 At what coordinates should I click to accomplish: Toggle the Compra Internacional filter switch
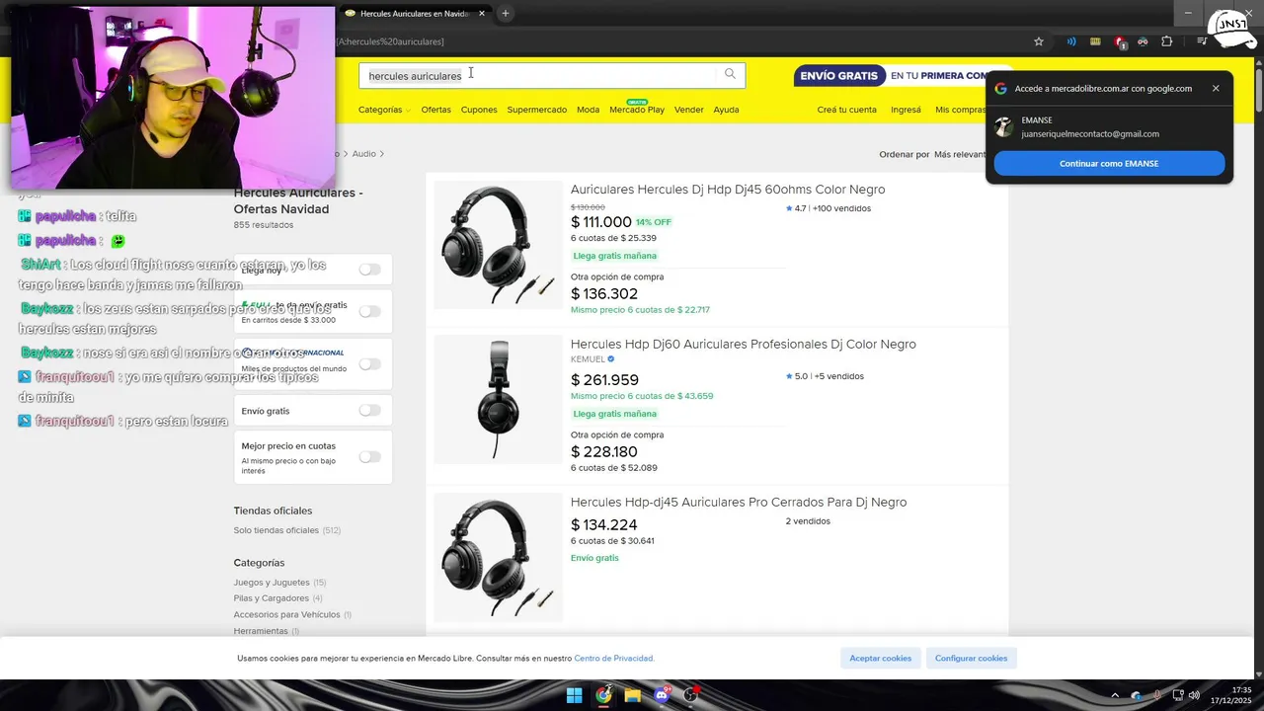coord(369,363)
